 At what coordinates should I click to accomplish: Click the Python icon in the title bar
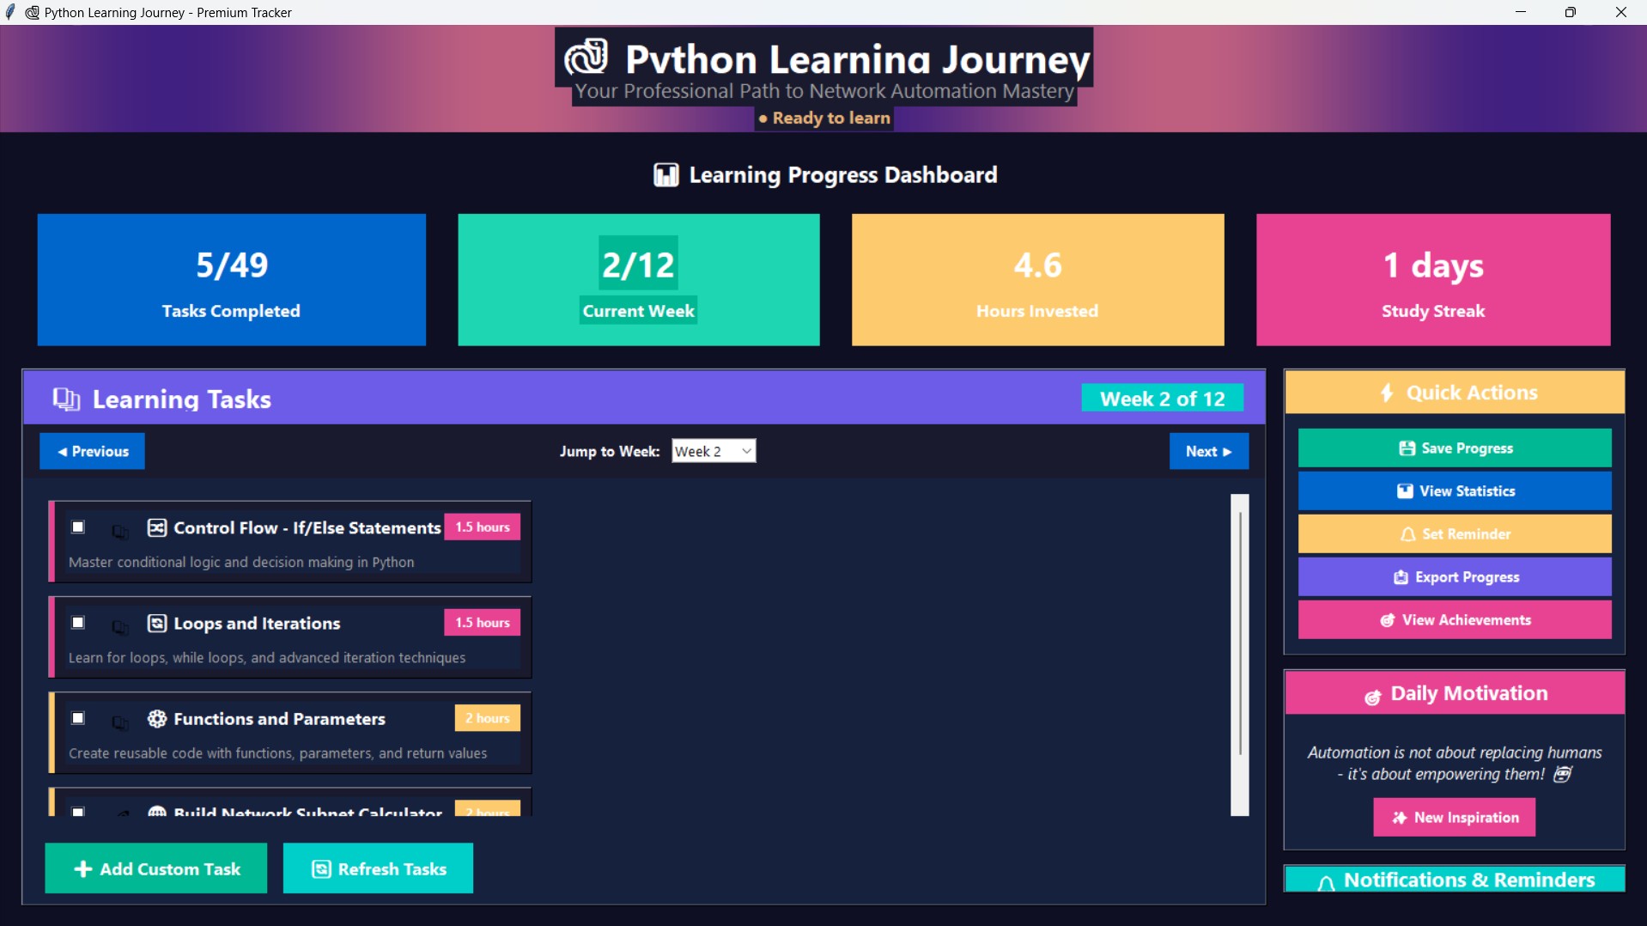[x=31, y=12]
